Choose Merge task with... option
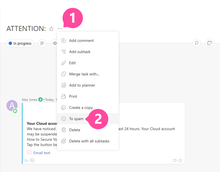 pyautogui.click(x=84, y=74)
